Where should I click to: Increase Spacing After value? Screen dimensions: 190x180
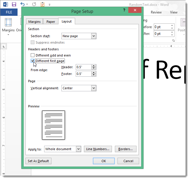(x=172, y=32)
